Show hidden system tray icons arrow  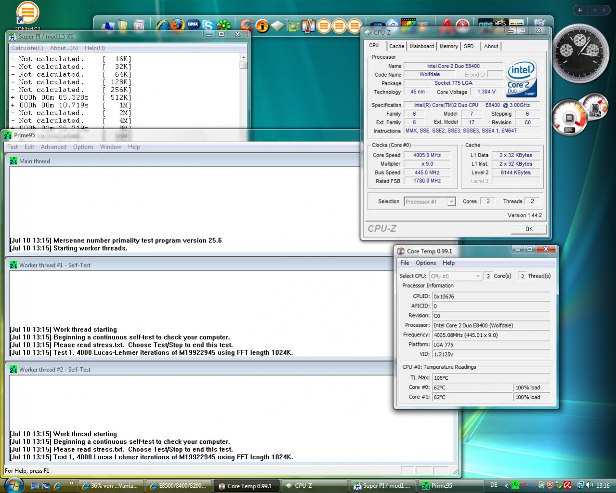[x=506, y=486]
